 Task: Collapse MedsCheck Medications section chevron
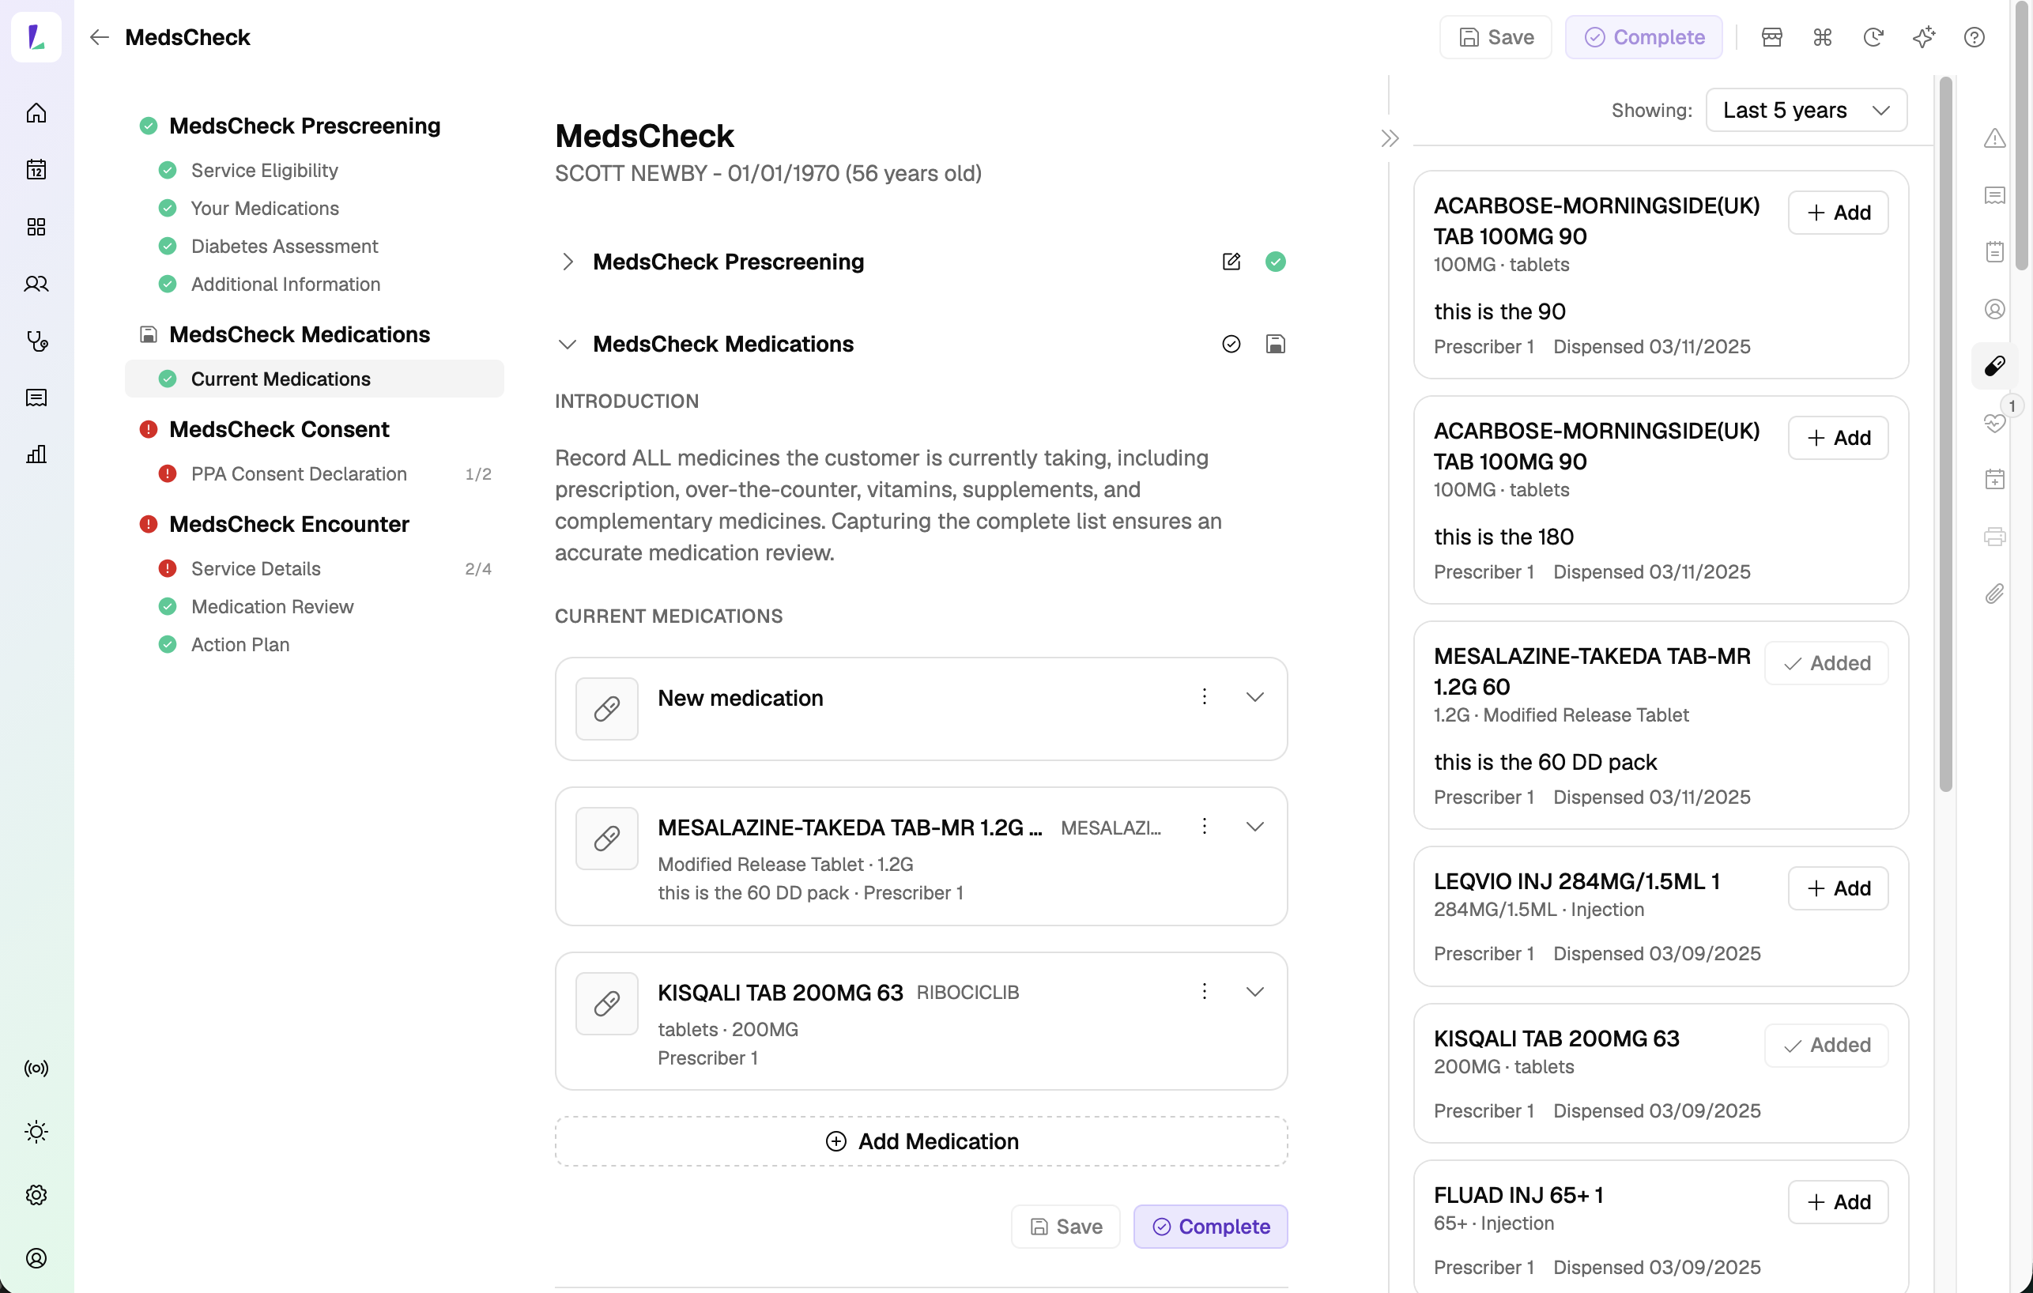(568, 345)
